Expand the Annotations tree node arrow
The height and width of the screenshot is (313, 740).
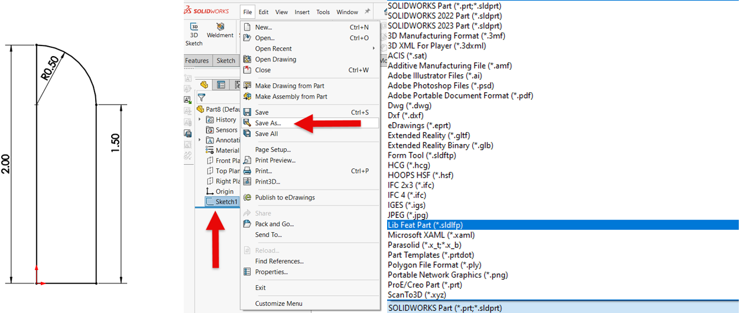[200, 140]
